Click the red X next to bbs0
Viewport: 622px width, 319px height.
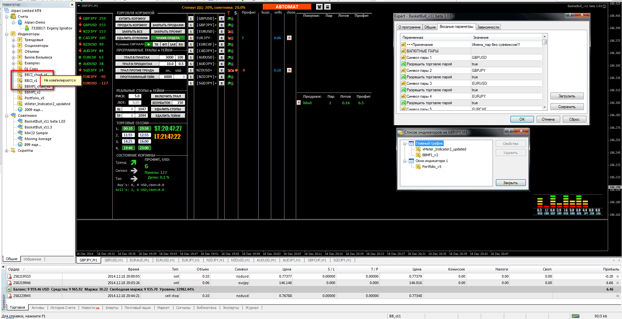point(299,103)
